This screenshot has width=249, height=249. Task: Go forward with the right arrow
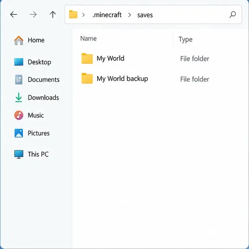click(x=33, y=15)
